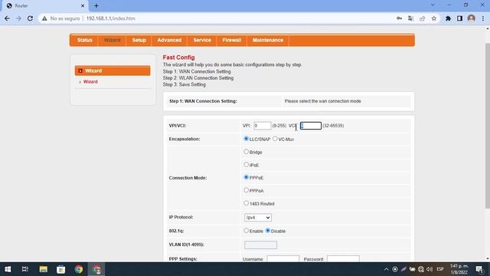The width and height of the screenshot is (490, 276).
Task: Select the orange Wizard sidebar header
Action: click(113, 71)
